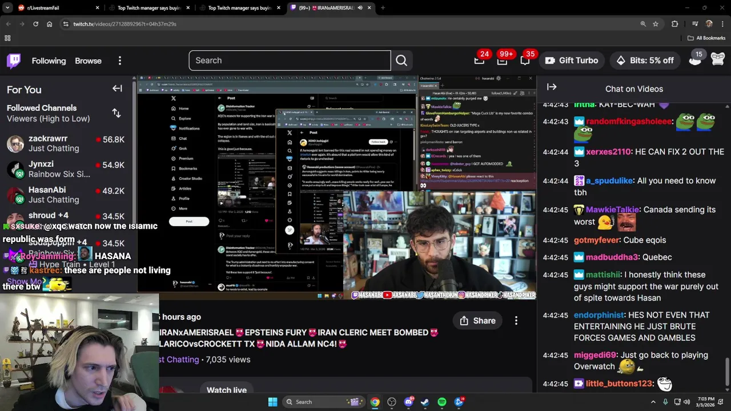Open Prime loot icon showing 24
Image resolution: width=731 pixels, height=411 pixels.
point(480,60)
